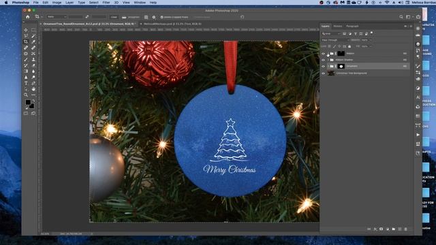Select the Hand tool
Viewport: 436px width, 245px height.
coord(33,89)
